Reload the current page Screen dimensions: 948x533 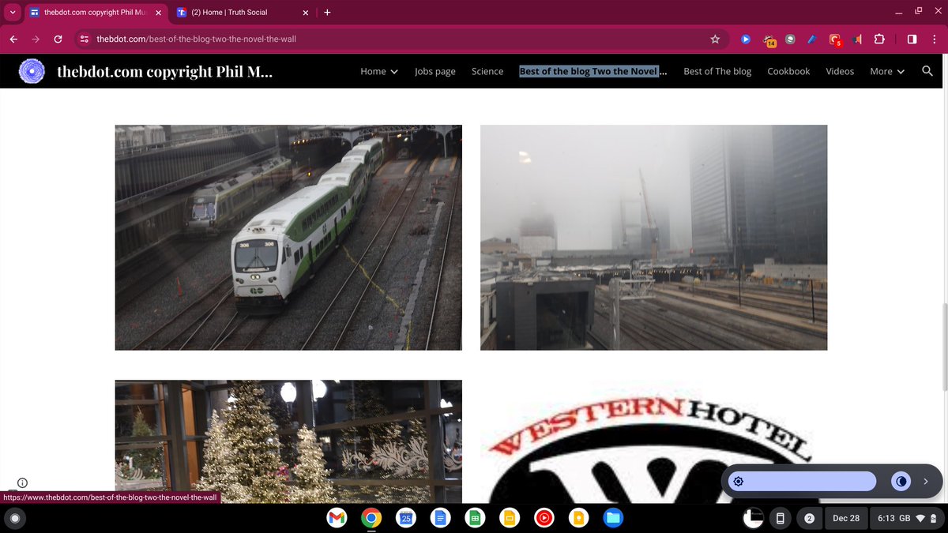pyautogui.click(x=58, y=39)
